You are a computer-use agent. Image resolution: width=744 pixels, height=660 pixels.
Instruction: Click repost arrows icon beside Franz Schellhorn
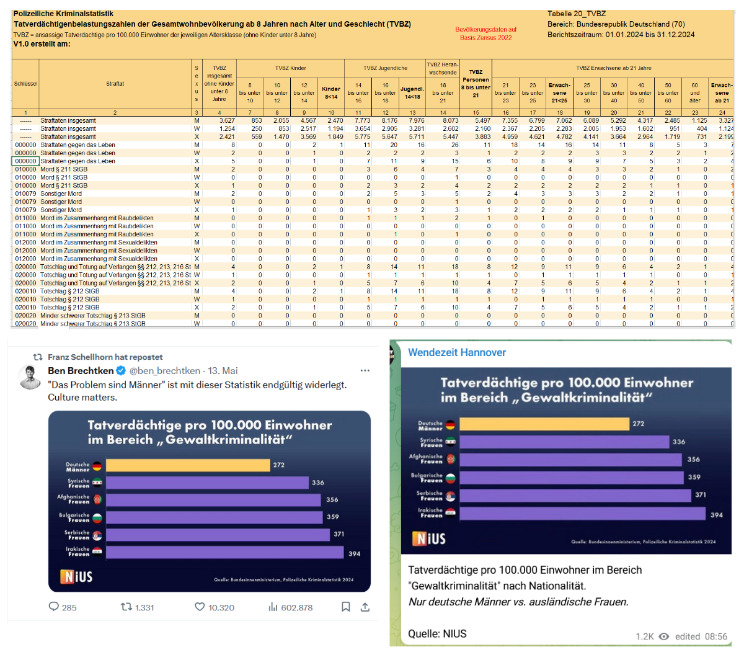(38, 357)
